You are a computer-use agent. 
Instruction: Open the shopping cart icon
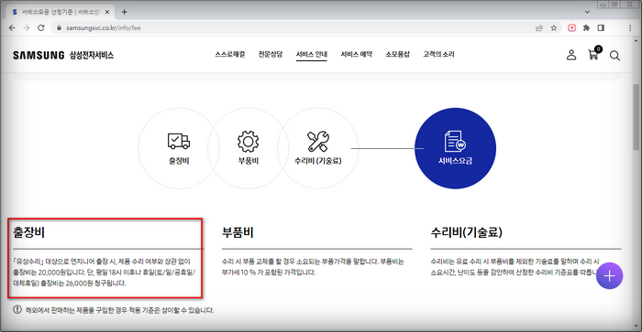coord(594,53)
